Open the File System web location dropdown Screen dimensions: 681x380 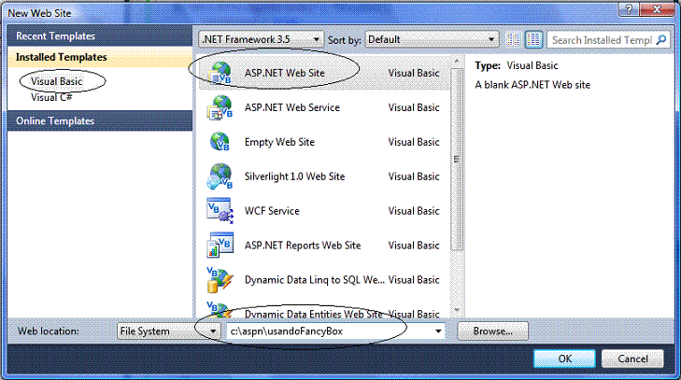167,331
